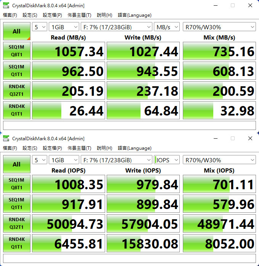The width and height of the screenshot is (259, 266).
Task: Click 608.13 mix result
Action: tap(219, 71)
